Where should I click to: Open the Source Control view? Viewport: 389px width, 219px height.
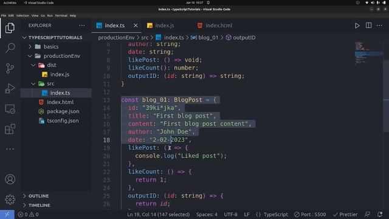(10, 68)
